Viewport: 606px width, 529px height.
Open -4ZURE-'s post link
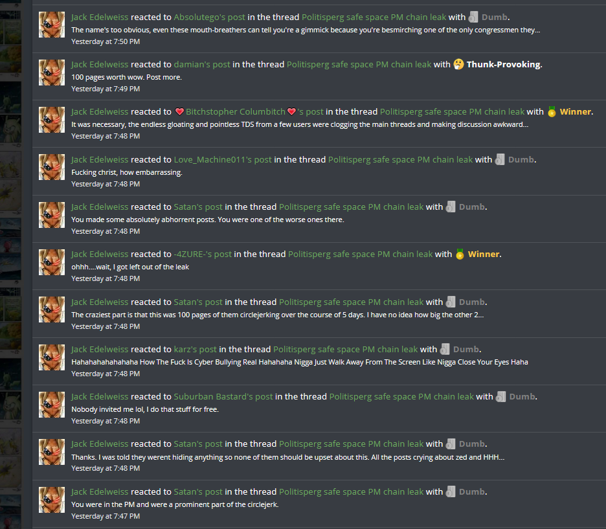pos(203,254)
